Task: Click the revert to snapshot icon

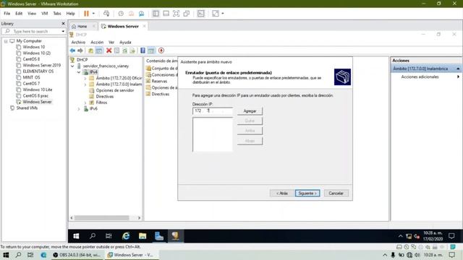Action: (131, 14)
